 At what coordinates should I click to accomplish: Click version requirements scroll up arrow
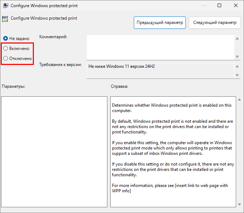[237, 66]
